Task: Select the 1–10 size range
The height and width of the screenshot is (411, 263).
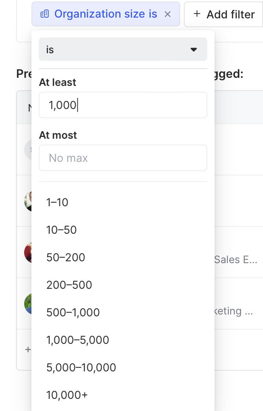Action: [57, 202]
